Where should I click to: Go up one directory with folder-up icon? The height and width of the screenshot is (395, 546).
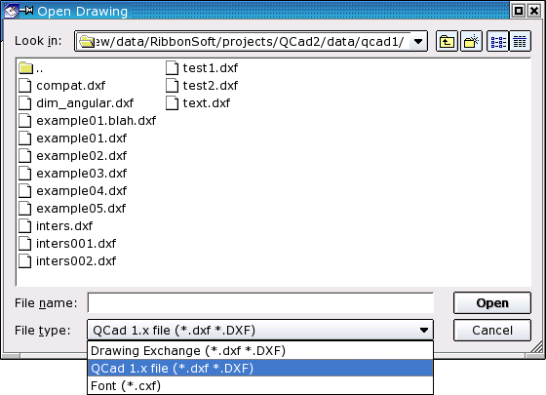pyautogui.click(x=447, y=41)
